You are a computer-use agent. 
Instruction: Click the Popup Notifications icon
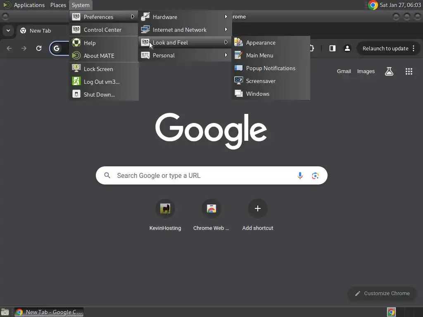(x=238, y=68)
